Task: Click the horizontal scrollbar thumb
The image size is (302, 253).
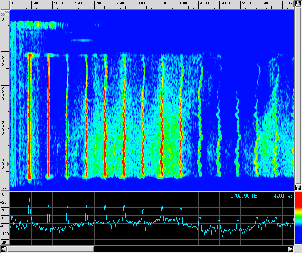Action: pos(50,249)
